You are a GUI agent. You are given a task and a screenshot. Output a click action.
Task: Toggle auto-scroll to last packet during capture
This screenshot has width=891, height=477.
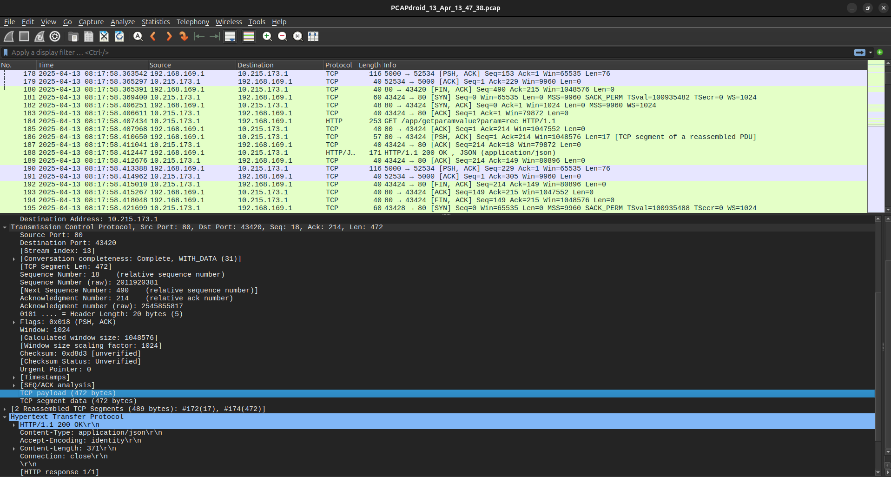230,36
